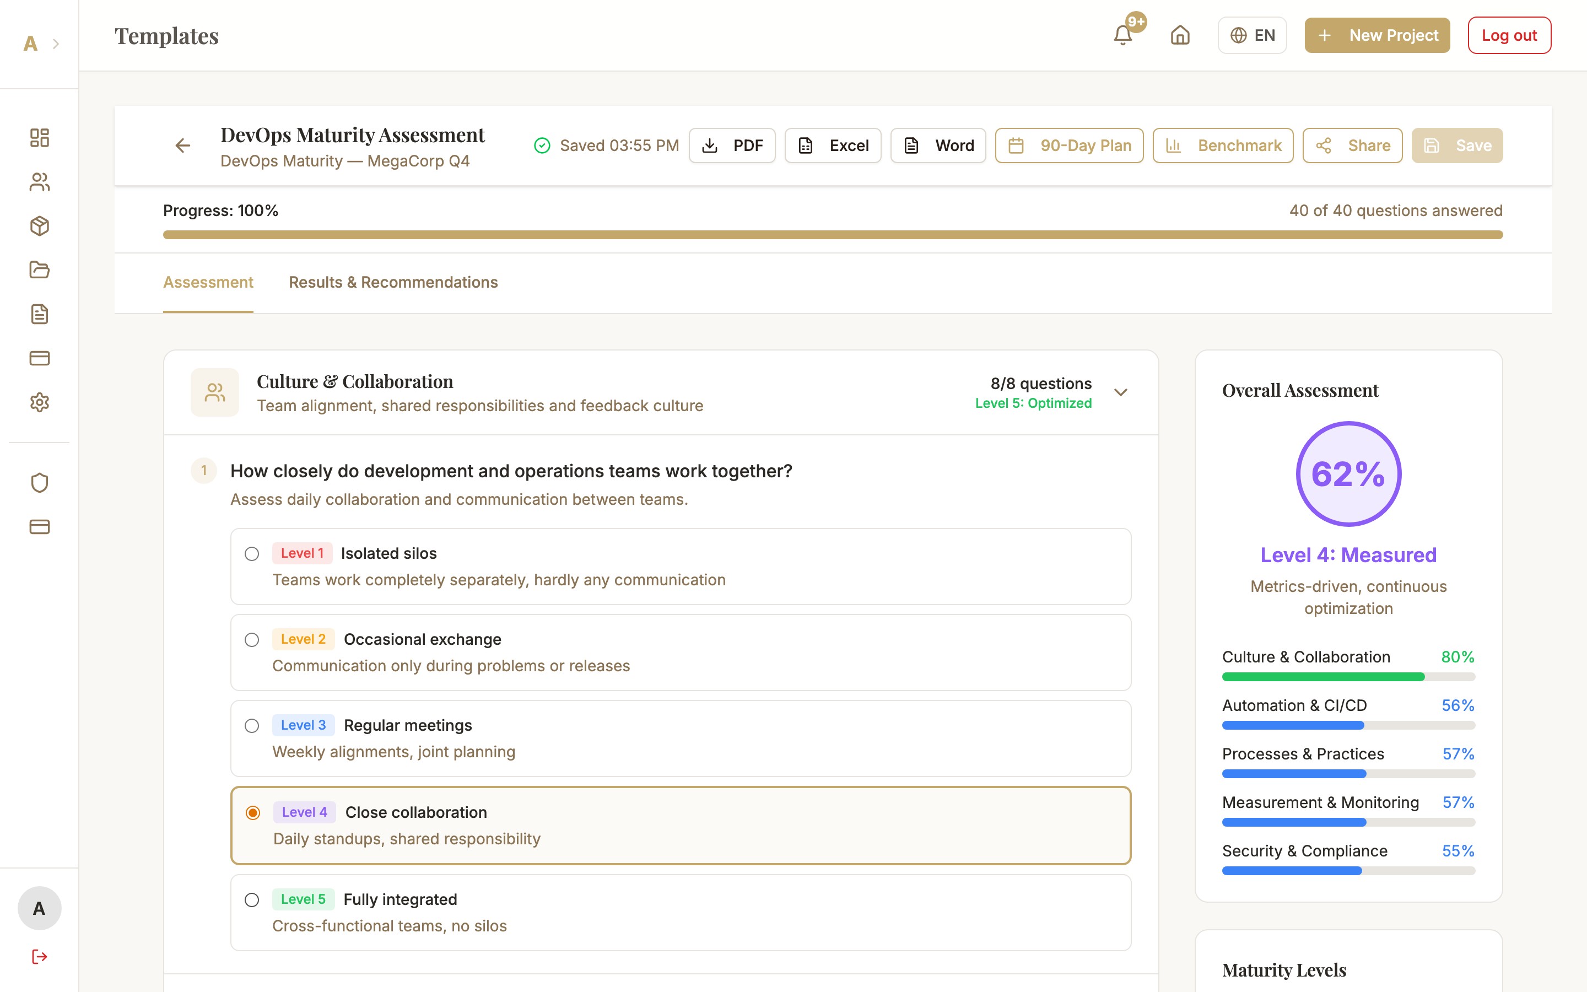Click the 'Level 4: Measured' heading

(1348, 555)
